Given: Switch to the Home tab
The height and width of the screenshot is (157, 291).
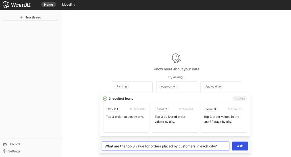Looking at the screenshot, I should pos(49,5).
